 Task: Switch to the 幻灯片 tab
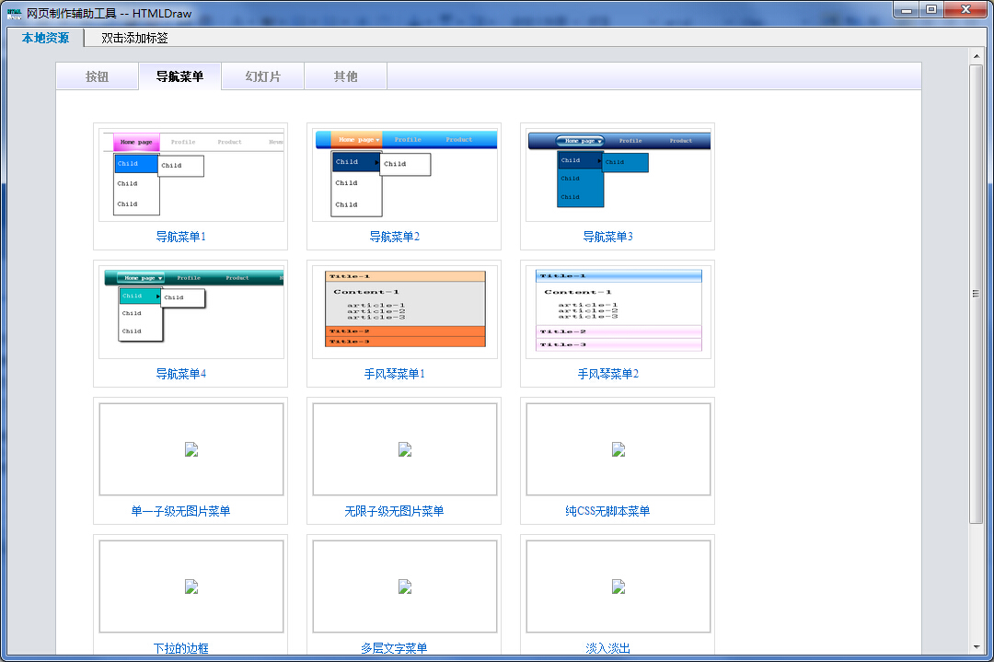263,77
